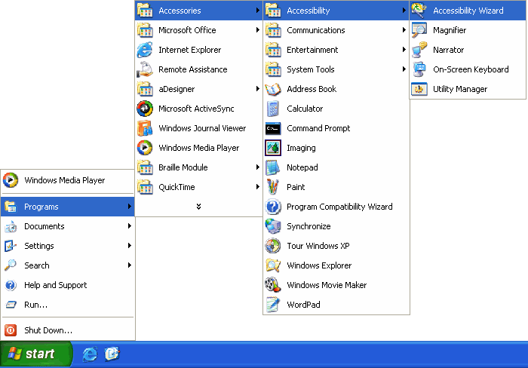Open the Accessibility menu entry
Screen dimensions: 528x368
[336, 11]
